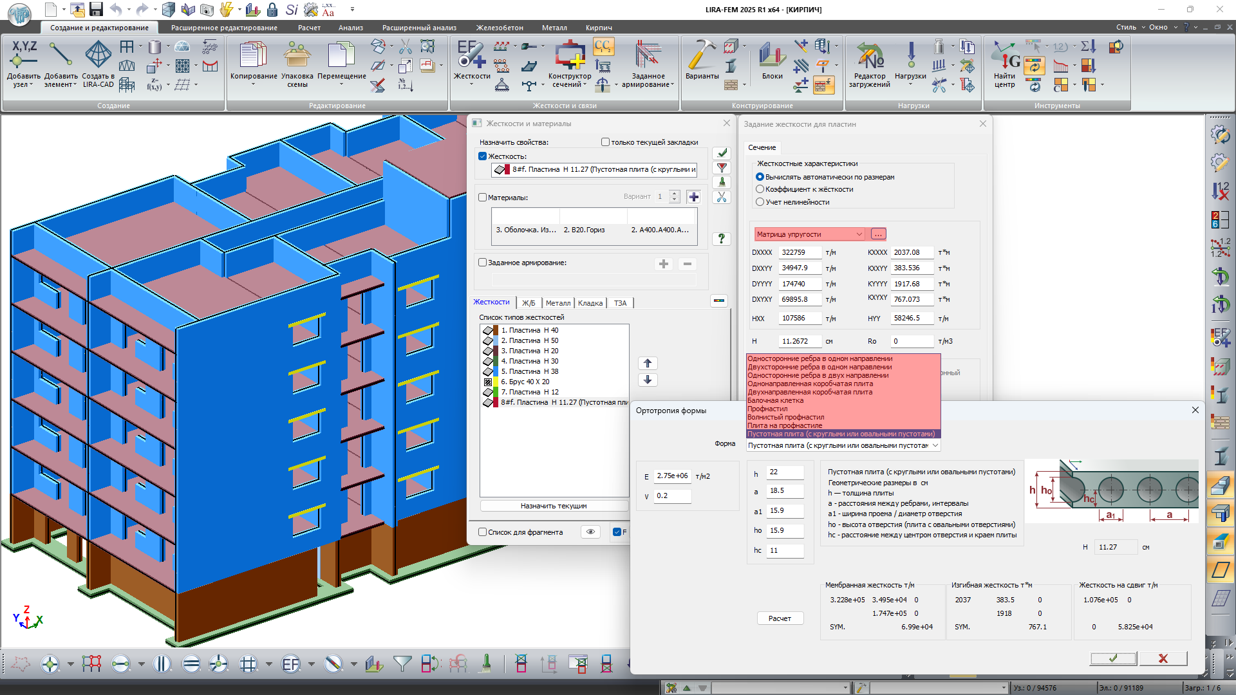Click the move stiffness up arrow button
The image size is (1236, 695).
648,364
